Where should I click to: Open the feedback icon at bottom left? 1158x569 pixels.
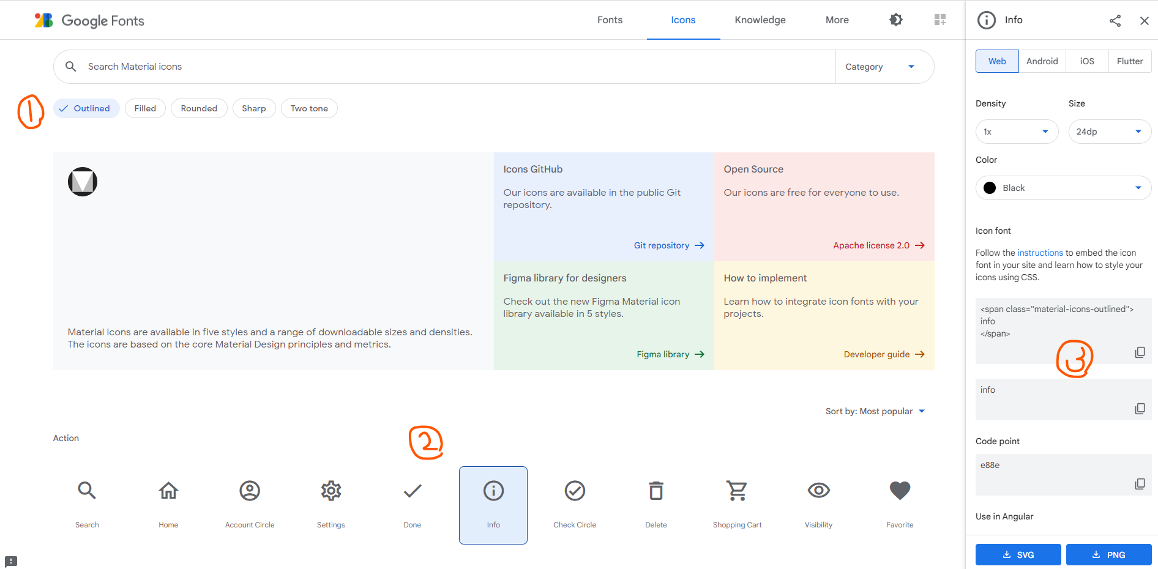tap(11, 561)
